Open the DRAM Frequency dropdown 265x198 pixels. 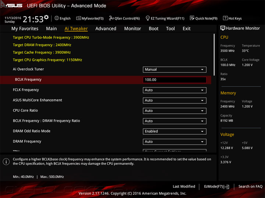[174, 142]
